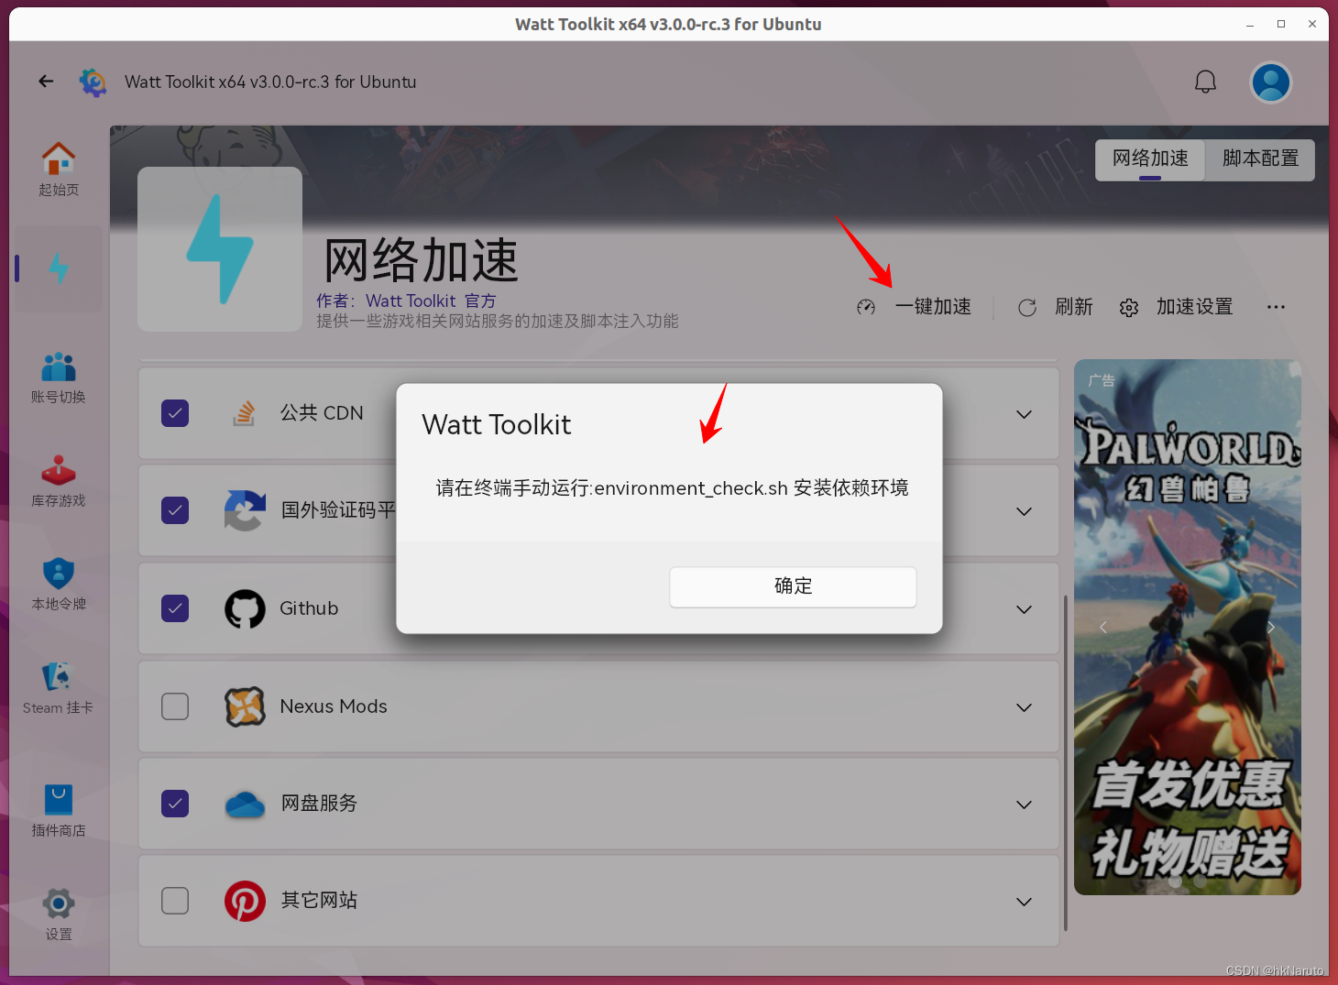Start 一键加速 one-click acceleration
The height and width of the screenshot is (985, 1338).
(x=933, y=307)
